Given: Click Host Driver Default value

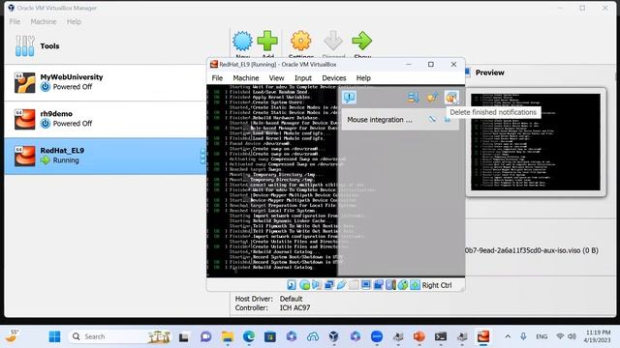Looking at the screenshot, I should click(291, 299).
